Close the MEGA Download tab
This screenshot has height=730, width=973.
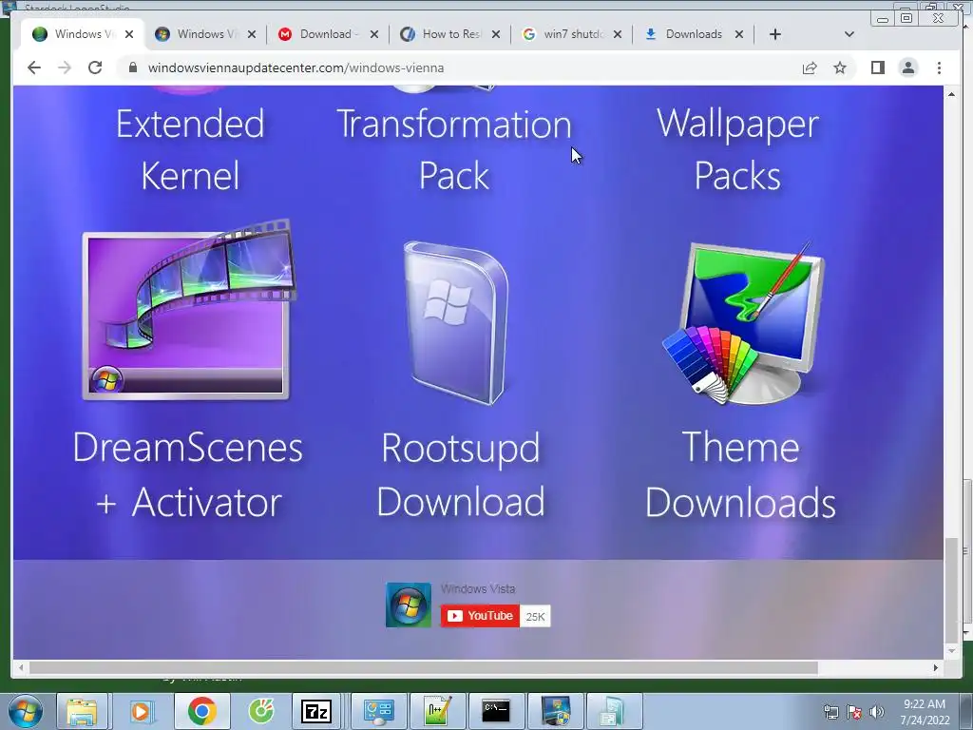[374, 34]
